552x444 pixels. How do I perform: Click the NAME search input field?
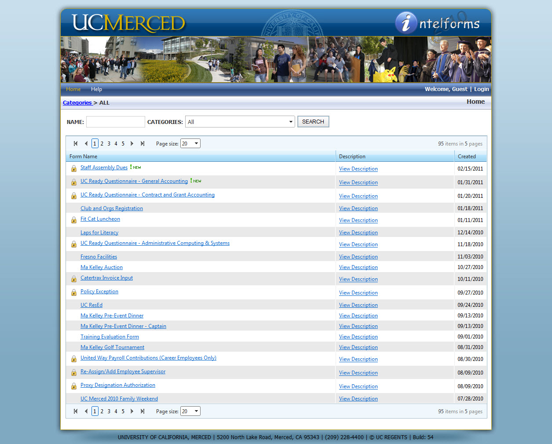[x=116, y=122]
